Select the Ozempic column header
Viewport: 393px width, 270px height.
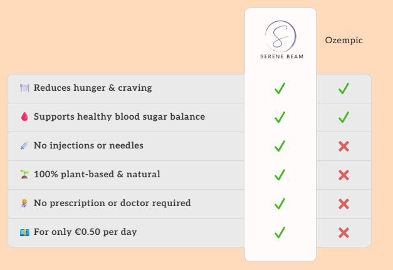pyautogui.click(x=343, y=41)
